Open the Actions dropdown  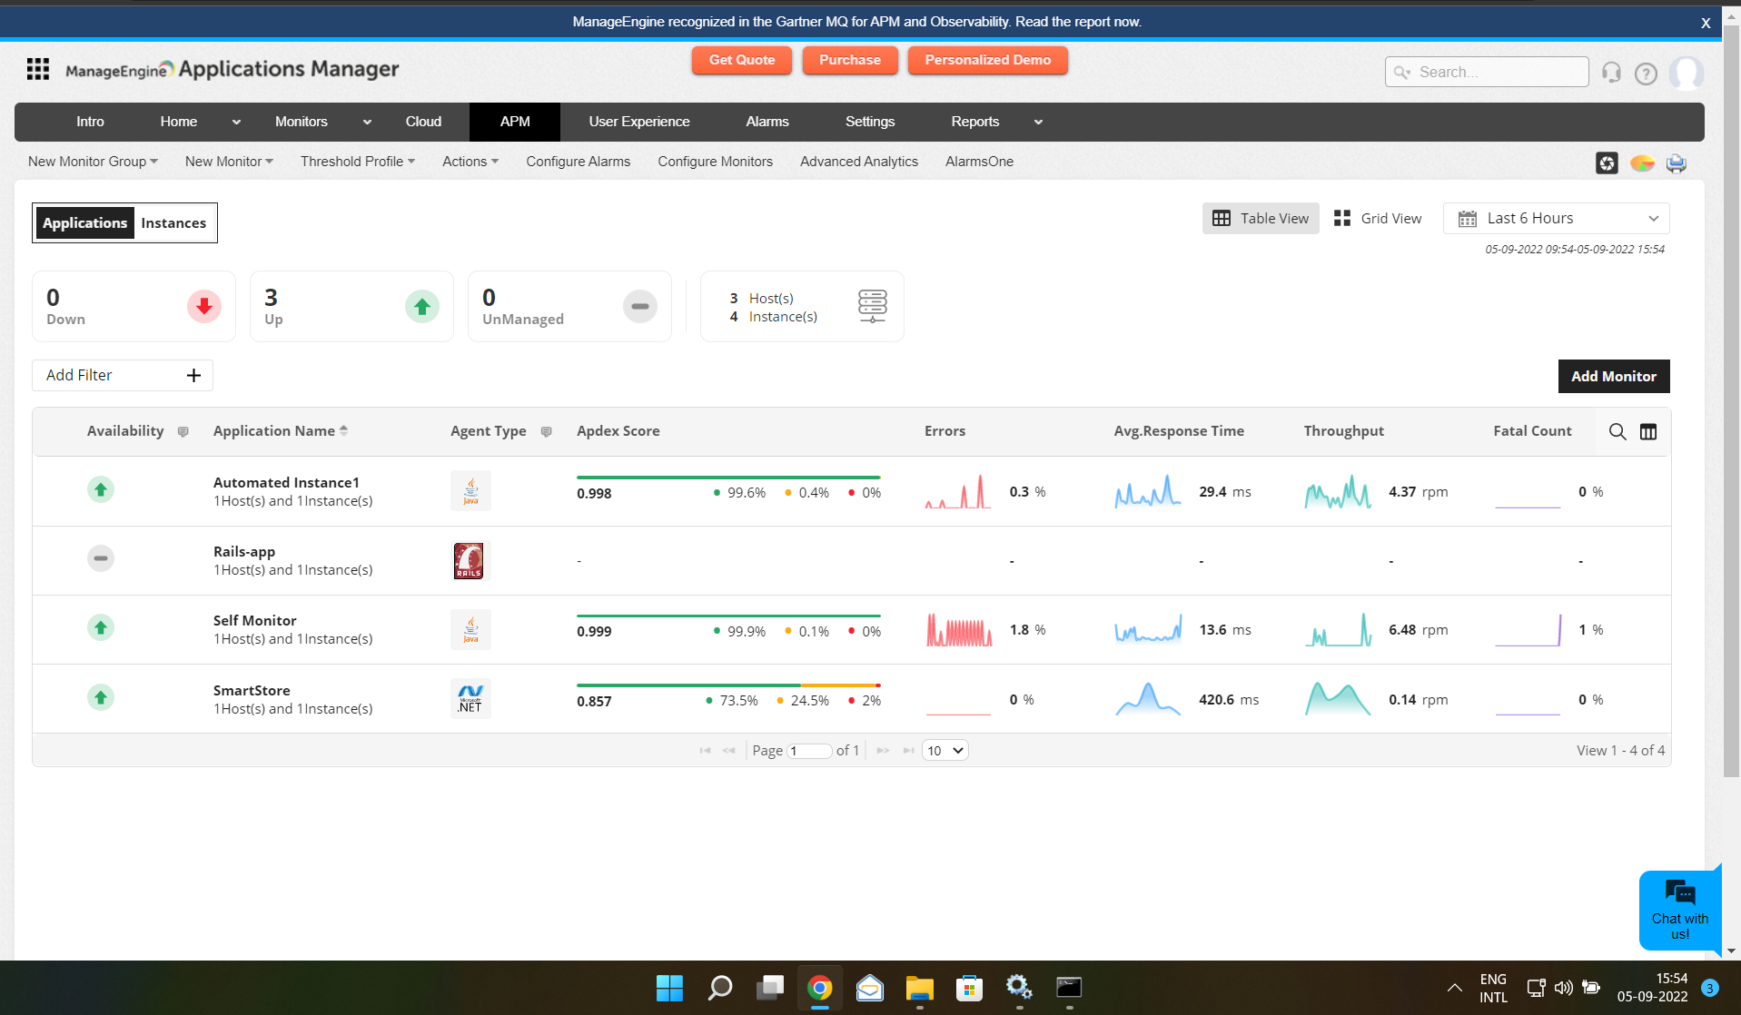point(470,162)
